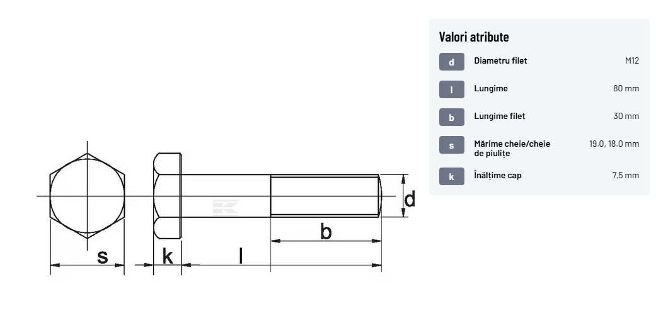The image size is (656, 330).
Task: Click the 'Înălțime cap' attribute label
Action: coord(497,176)
